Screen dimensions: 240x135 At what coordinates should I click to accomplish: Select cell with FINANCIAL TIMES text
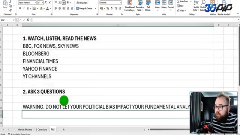click(118, 61)
